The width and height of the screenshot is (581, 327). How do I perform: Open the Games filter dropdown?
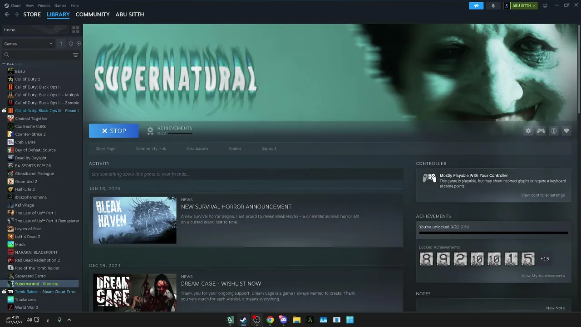28,44
